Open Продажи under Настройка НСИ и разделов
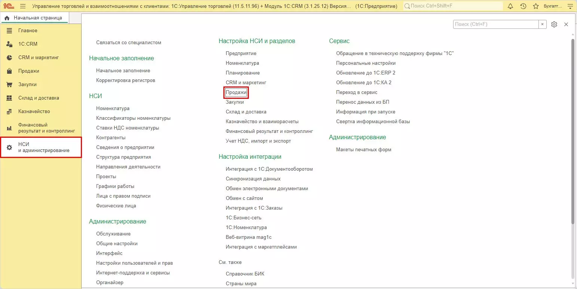Image resolution: width=577 pixels, height=289 pixels. (236, 92)
